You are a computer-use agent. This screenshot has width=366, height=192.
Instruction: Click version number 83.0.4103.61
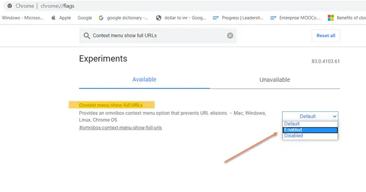[x=326, y=61]
